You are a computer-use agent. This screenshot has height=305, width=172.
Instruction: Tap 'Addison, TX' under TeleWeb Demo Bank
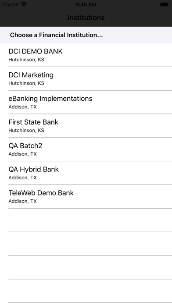(x=22, y=201)
